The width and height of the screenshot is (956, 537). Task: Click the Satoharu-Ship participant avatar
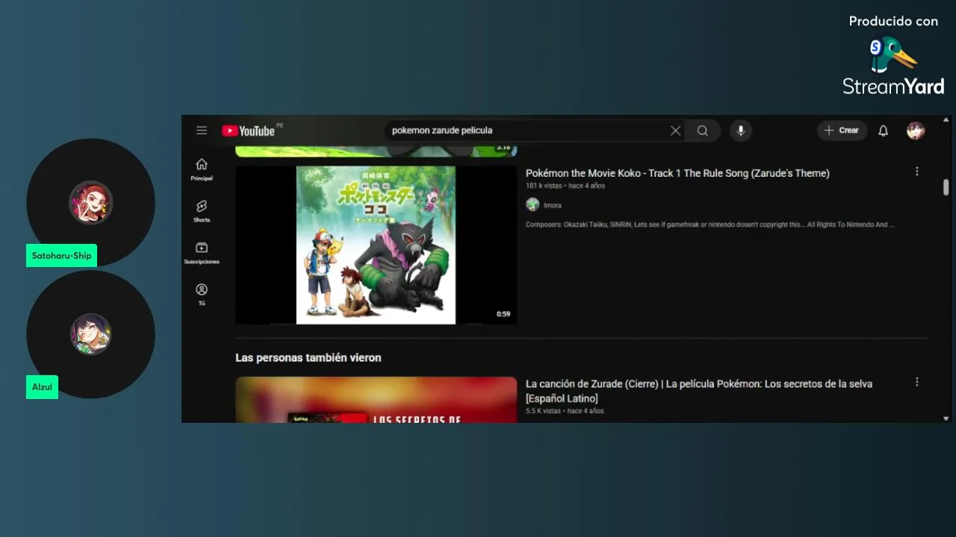(x=91, y=202)
